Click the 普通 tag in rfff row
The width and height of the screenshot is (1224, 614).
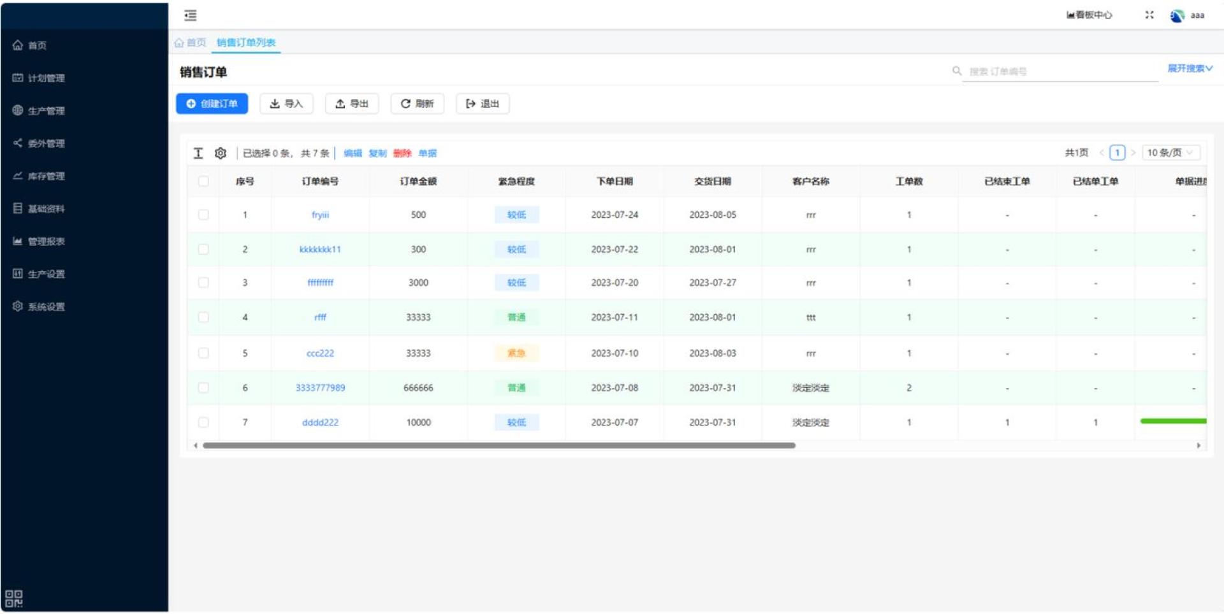pyautogui.click(x=516, y=317)
